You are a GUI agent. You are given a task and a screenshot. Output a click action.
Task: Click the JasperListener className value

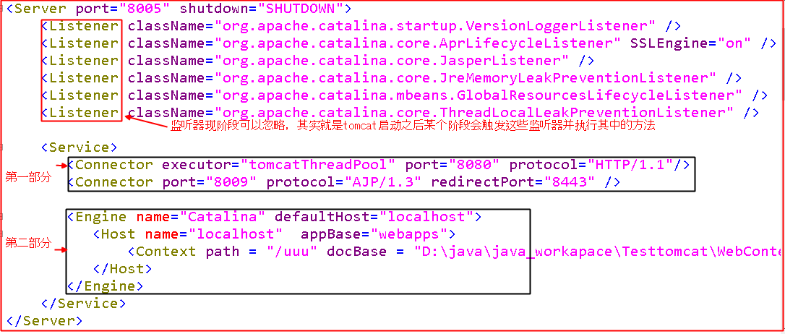(392, 61)
